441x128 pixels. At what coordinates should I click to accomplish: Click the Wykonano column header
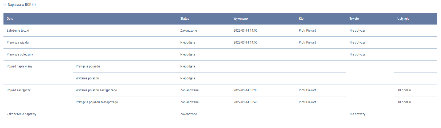[x=240, y=19]
